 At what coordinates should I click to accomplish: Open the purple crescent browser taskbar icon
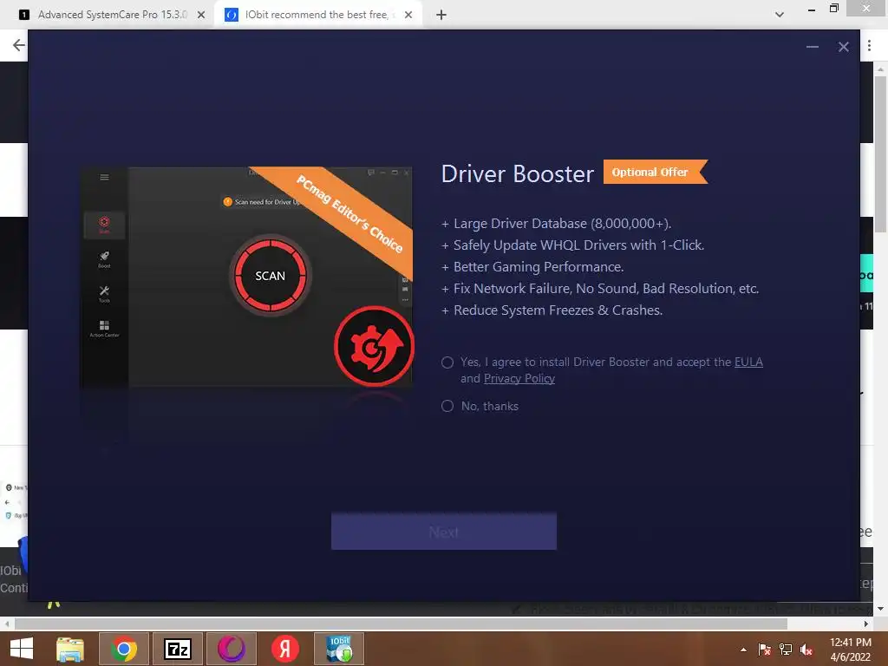[x=231, y=649]
